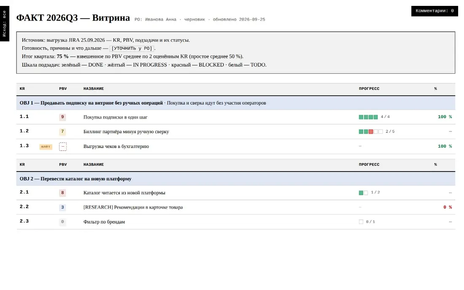Select the OBJ 2 objective header row
The height and width of the screenshot is (290, 464).
(235, 179)
